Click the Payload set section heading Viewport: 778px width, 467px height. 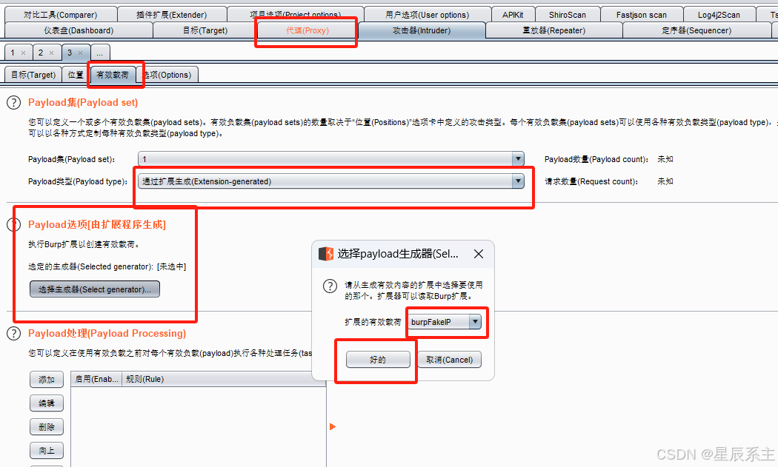pos(83,103)
